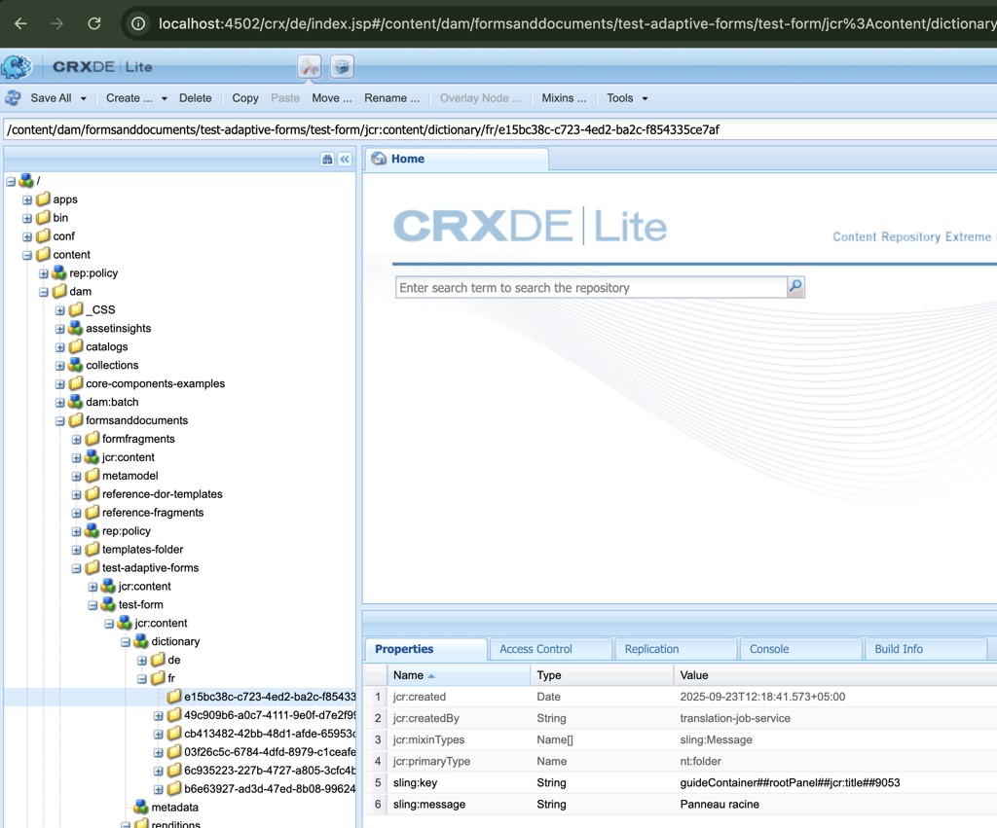Click the Mixins button
The image size is (997, 828).
coord(564,98)
